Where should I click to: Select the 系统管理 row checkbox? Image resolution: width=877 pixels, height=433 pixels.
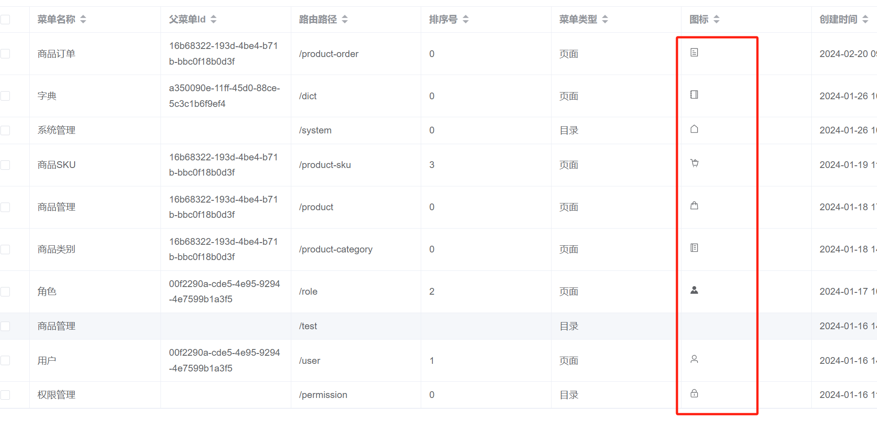5,130
